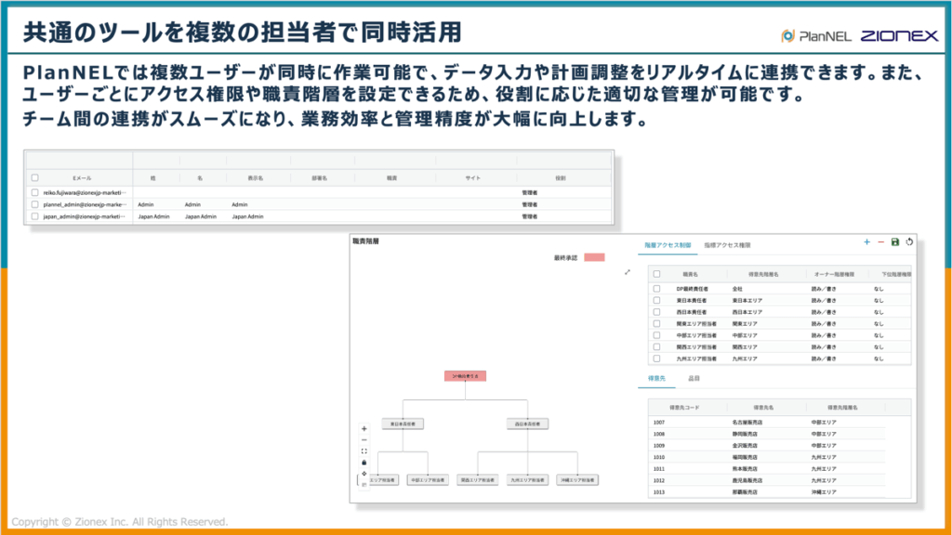Click the center-view diamond icon in chart controls
Viewport: 952px width, 535px height.
[x=364, y=474]
